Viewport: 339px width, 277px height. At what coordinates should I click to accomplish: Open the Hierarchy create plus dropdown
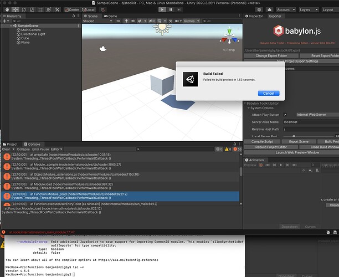point(6,21)
